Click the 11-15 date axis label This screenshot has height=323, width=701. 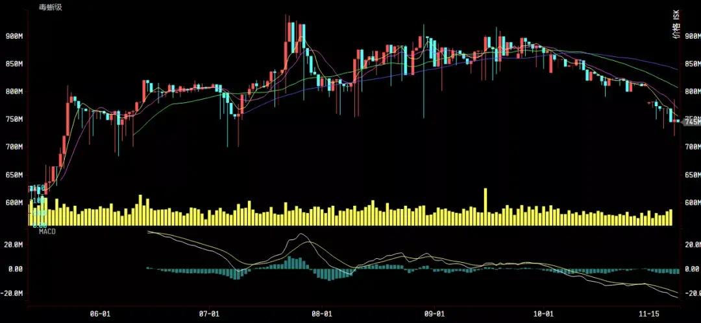point(650,314)
